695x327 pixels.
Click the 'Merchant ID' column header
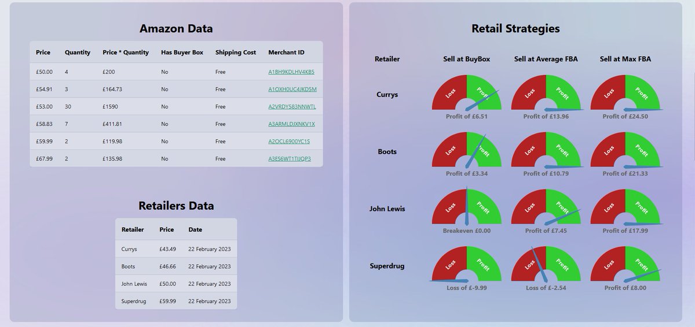click(286, 52)
